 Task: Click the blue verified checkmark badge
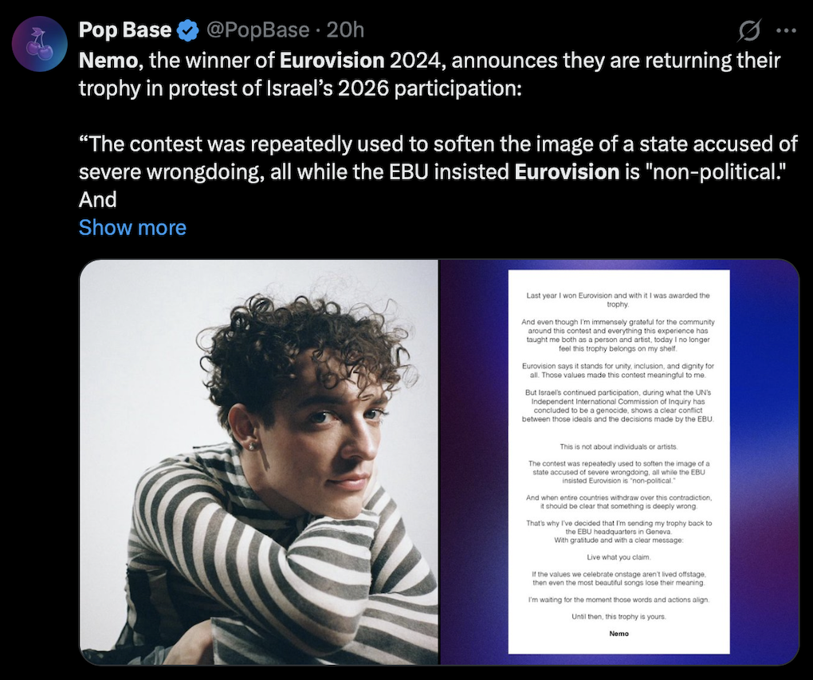pyautogui.click(x=188, y=30)
